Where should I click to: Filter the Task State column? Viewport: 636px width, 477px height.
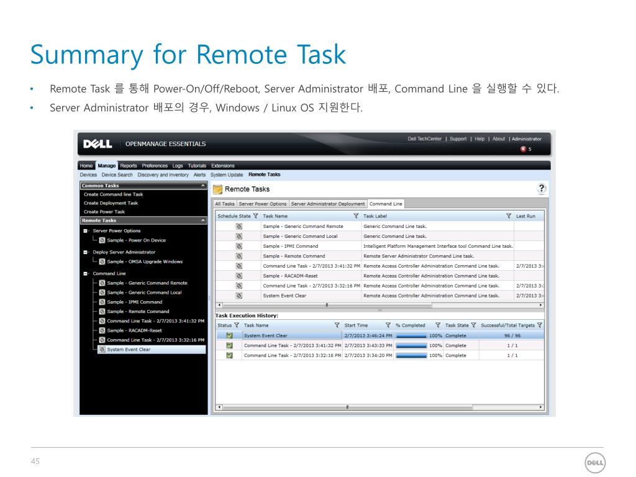473,325
